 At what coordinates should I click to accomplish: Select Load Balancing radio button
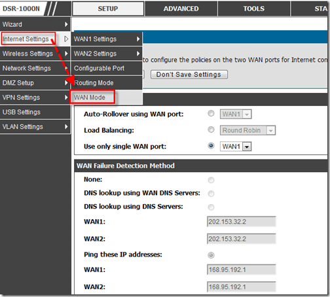click(x=211, y=130)
